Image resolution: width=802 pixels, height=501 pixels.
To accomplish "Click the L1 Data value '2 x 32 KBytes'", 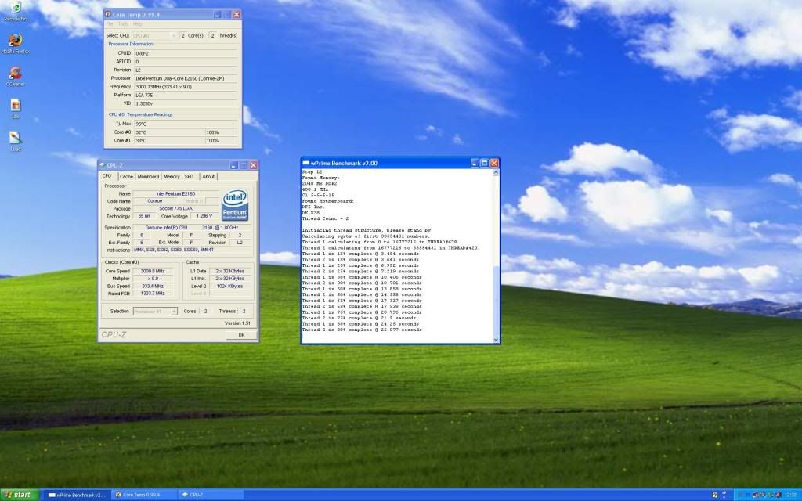I will tap(229, 271).
